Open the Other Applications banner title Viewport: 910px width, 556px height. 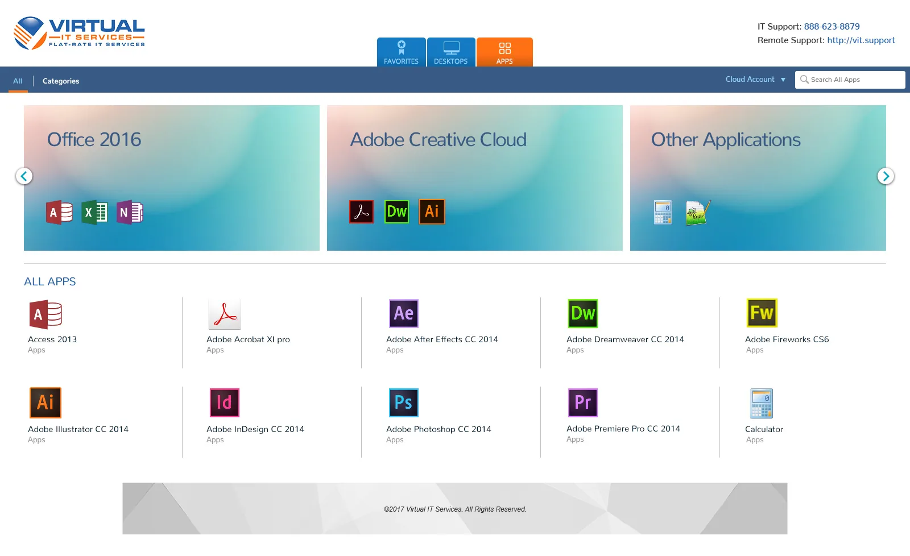(x=726, y=140)
